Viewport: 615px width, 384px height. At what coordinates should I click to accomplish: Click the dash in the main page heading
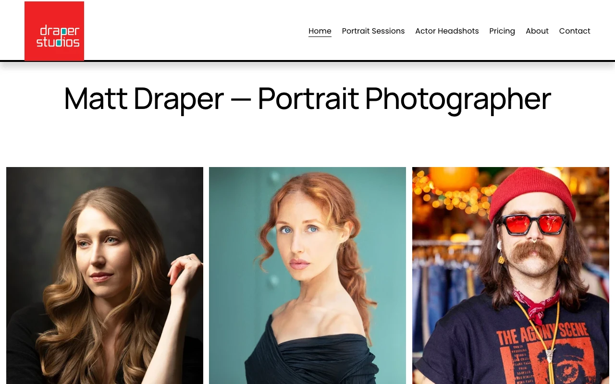coord(240,99)
